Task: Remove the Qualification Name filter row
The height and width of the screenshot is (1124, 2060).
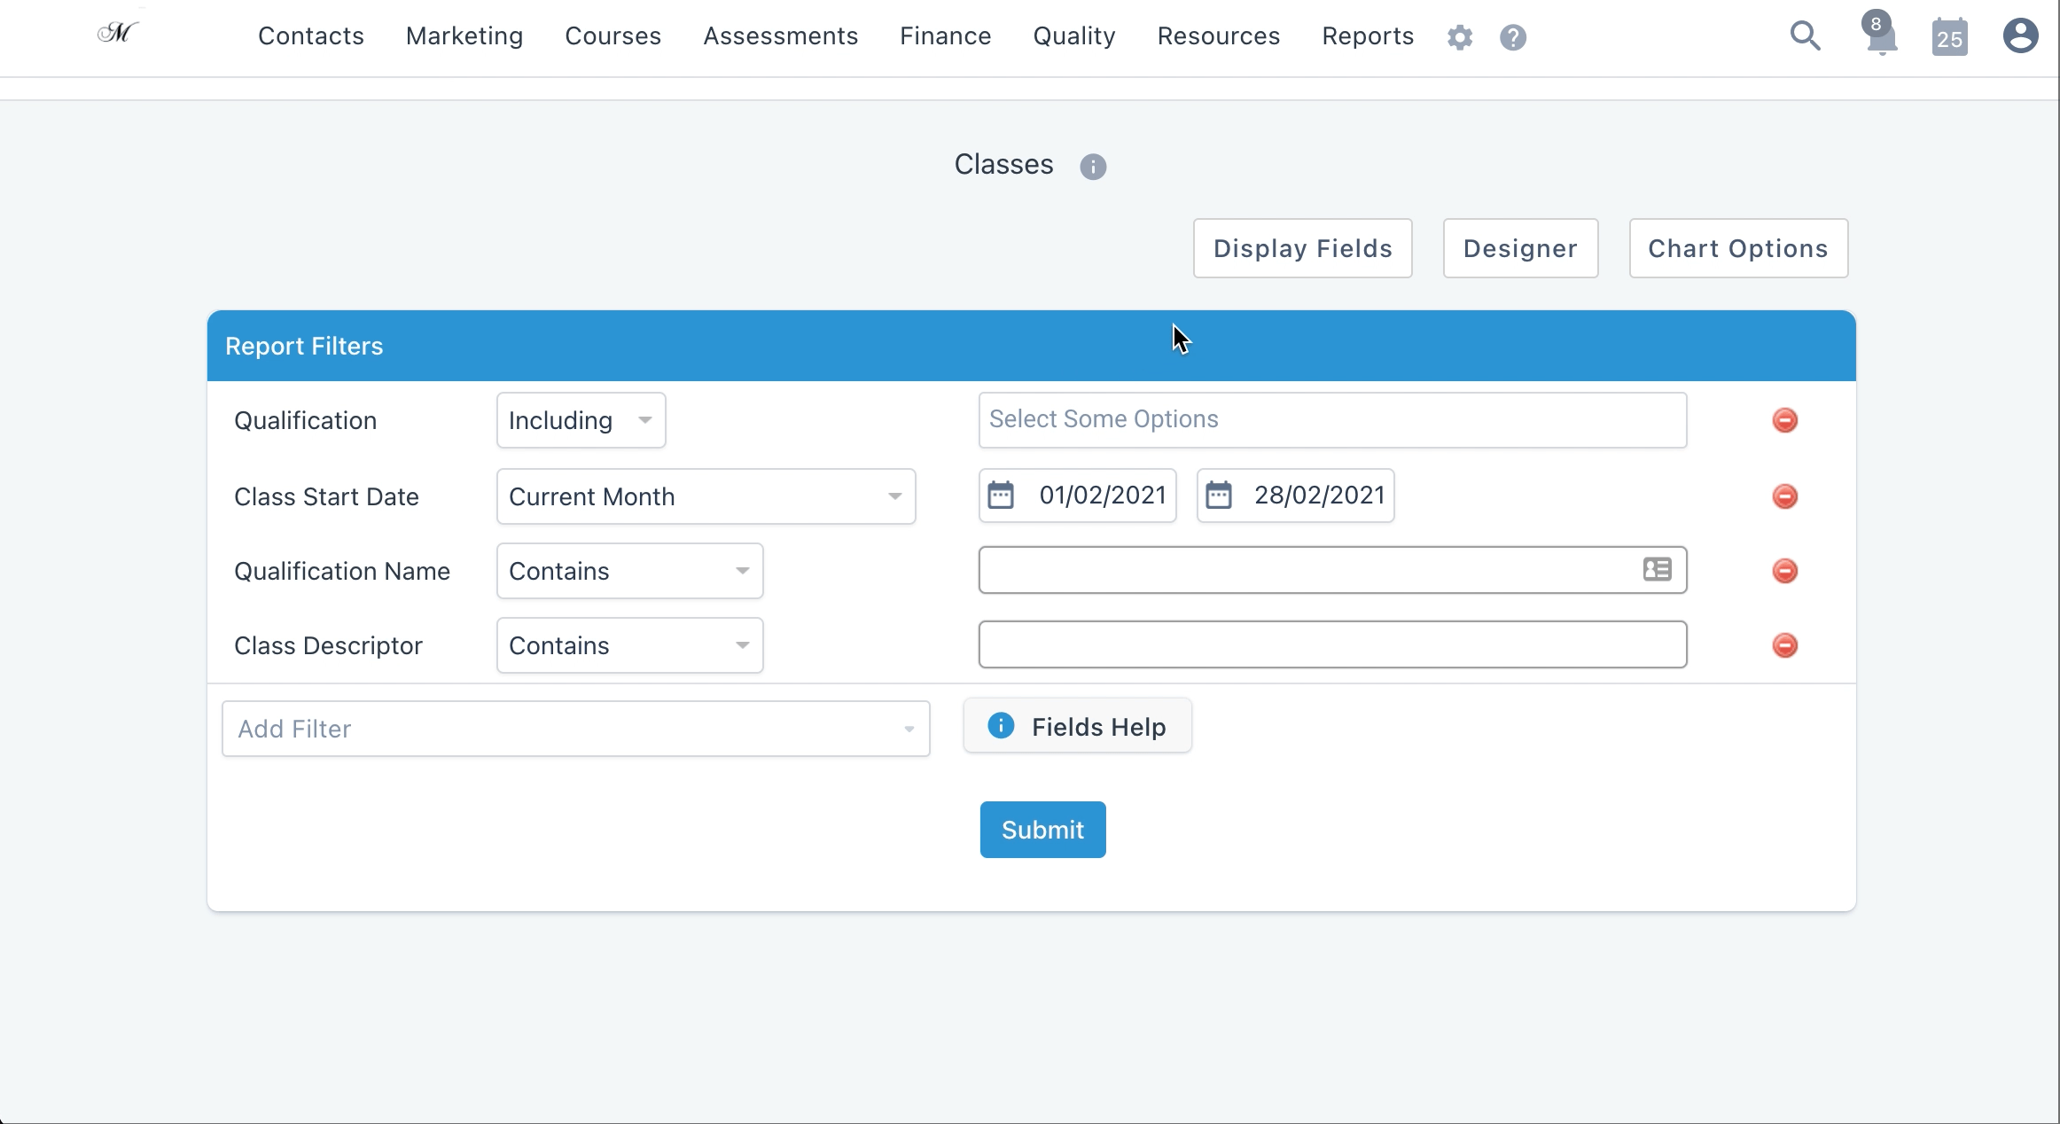Action: (x=1784, y=571)
